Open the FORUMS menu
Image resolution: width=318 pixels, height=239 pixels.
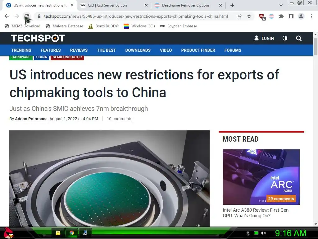(x=233, y=50)
